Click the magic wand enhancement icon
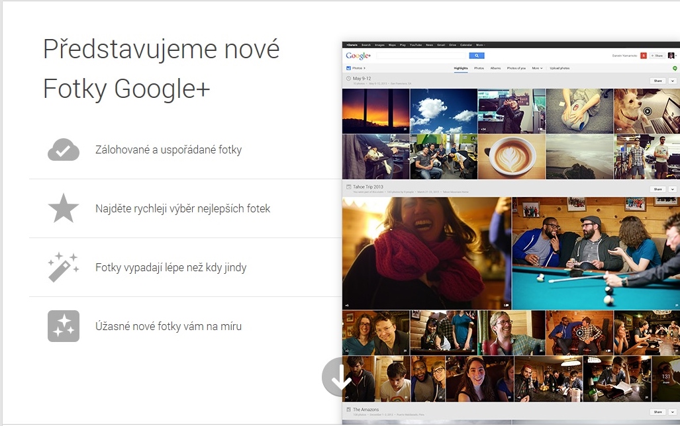 [64, 267]
